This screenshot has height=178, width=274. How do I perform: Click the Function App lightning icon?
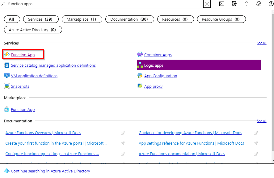[x=7, y=55]
